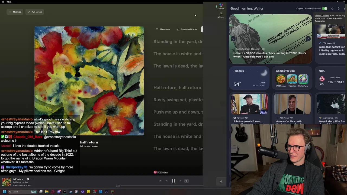The image size is (347, 195).
Task: Seek within the song progress bar
Action: click(x=162, y=186)
